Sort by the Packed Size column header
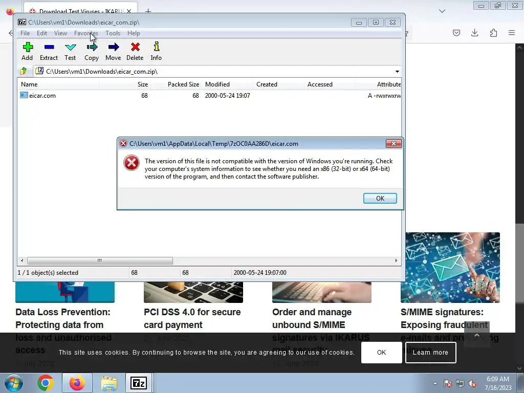 pyautogui.click(x=177, y=84)
